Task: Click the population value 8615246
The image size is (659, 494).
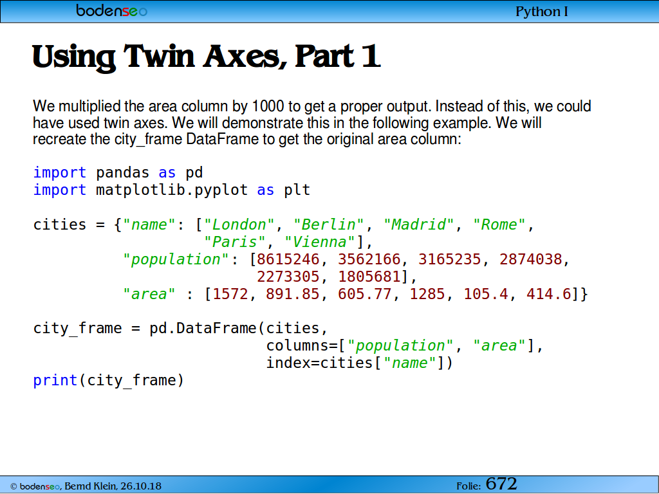Action: pos(288,259)
